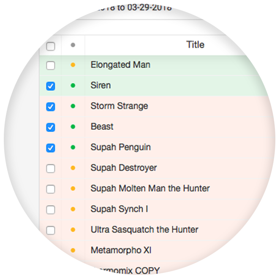The width and height of the screenshot is (280, 280).
Task: Click the orange status dot for Elongated Man
Action: click(73, 65)
